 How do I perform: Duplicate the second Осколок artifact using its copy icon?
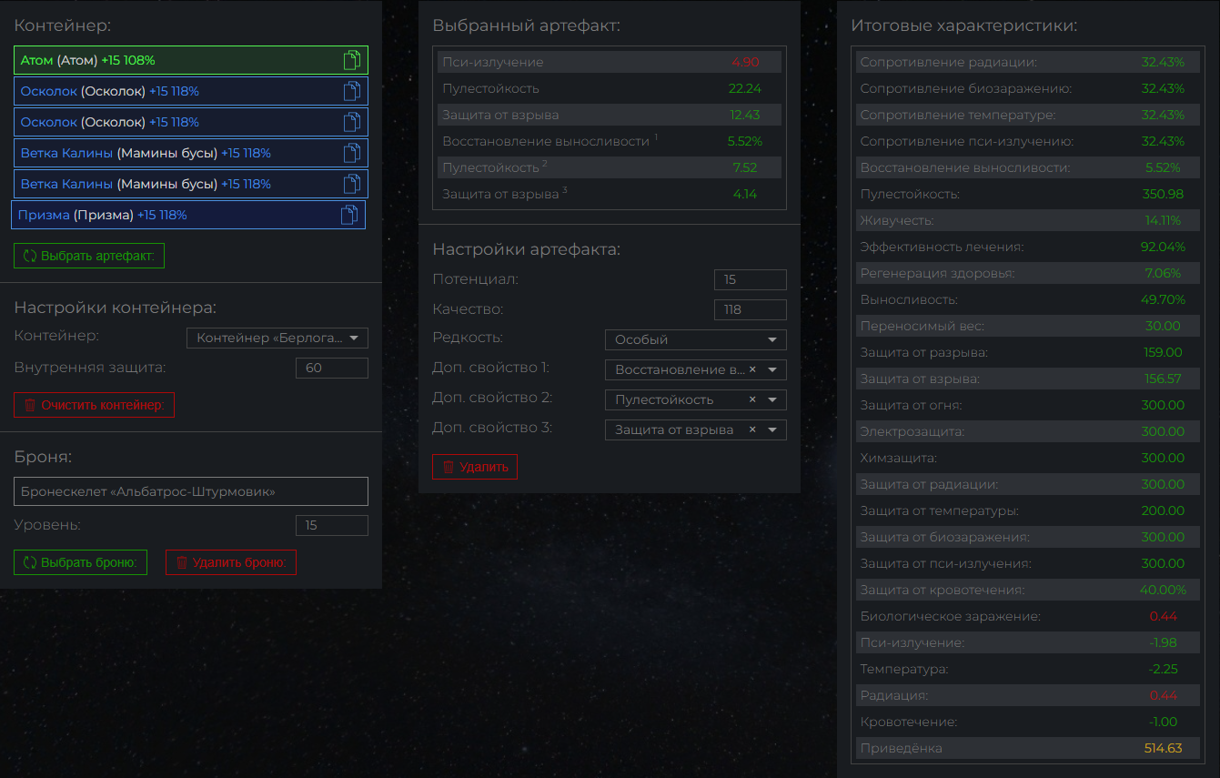click(x=352, y=122)
